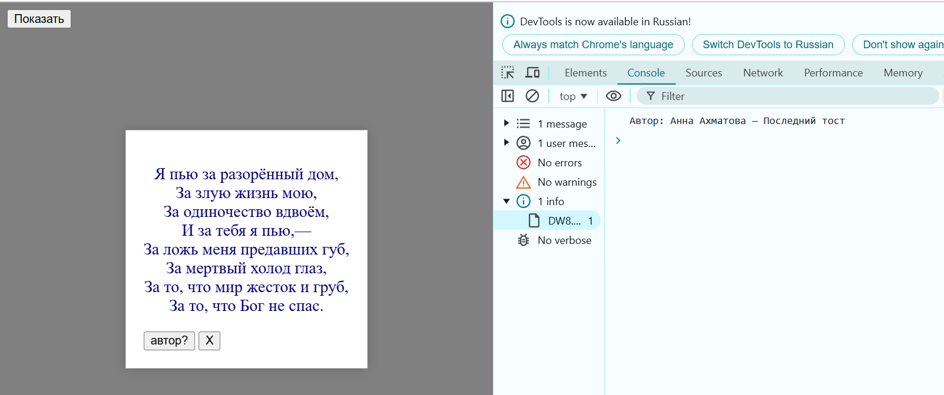Hide the console sidebar panel icon
This screenshot has height=395, width=944.
[508, 96]
